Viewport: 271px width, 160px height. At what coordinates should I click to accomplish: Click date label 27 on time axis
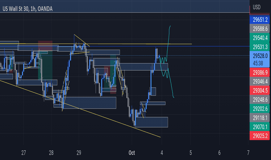click(x=24, y=153)
